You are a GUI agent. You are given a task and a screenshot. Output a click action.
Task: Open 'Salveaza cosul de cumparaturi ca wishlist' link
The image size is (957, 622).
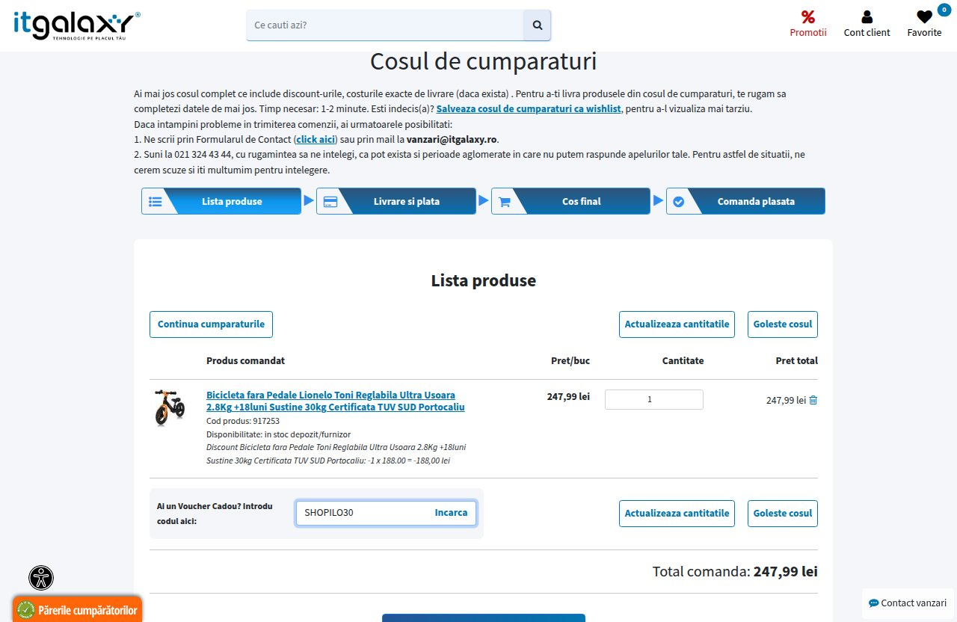click(x=529, y=108)
